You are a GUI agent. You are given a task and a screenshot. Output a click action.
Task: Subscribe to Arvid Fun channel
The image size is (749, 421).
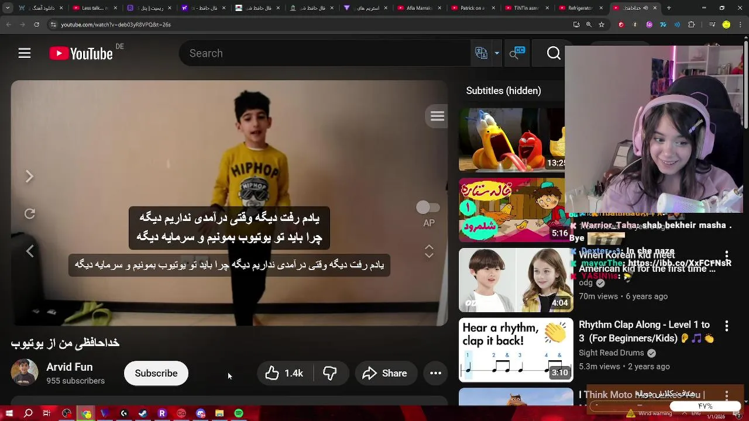[156, 373]
